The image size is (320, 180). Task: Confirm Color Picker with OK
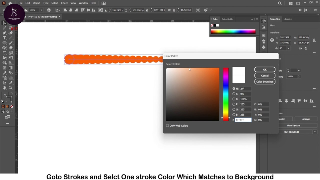pos(265,70)
